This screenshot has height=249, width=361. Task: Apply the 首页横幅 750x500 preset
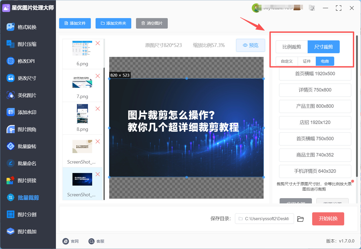315,139
